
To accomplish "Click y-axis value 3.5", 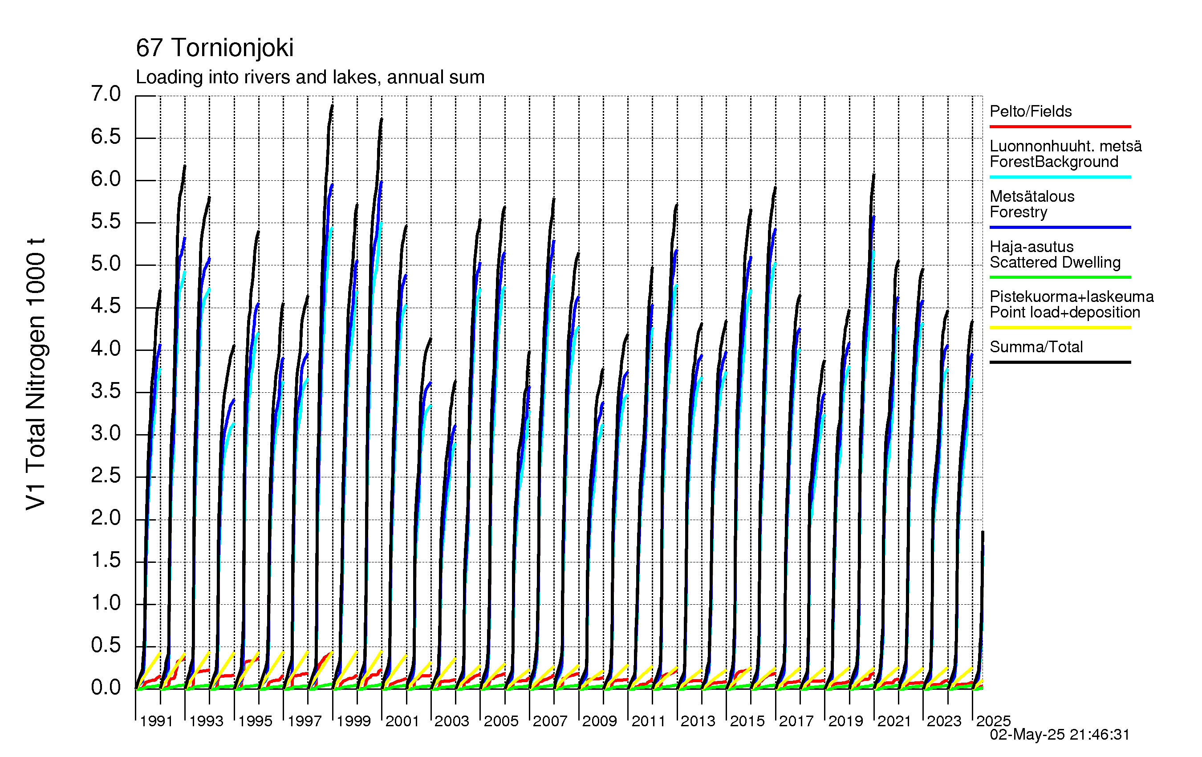I will 106,391.
